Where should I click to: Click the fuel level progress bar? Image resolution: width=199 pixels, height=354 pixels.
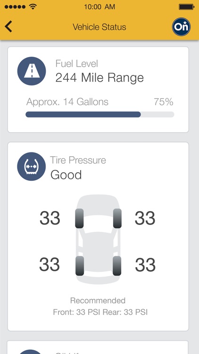pos(99,115)
